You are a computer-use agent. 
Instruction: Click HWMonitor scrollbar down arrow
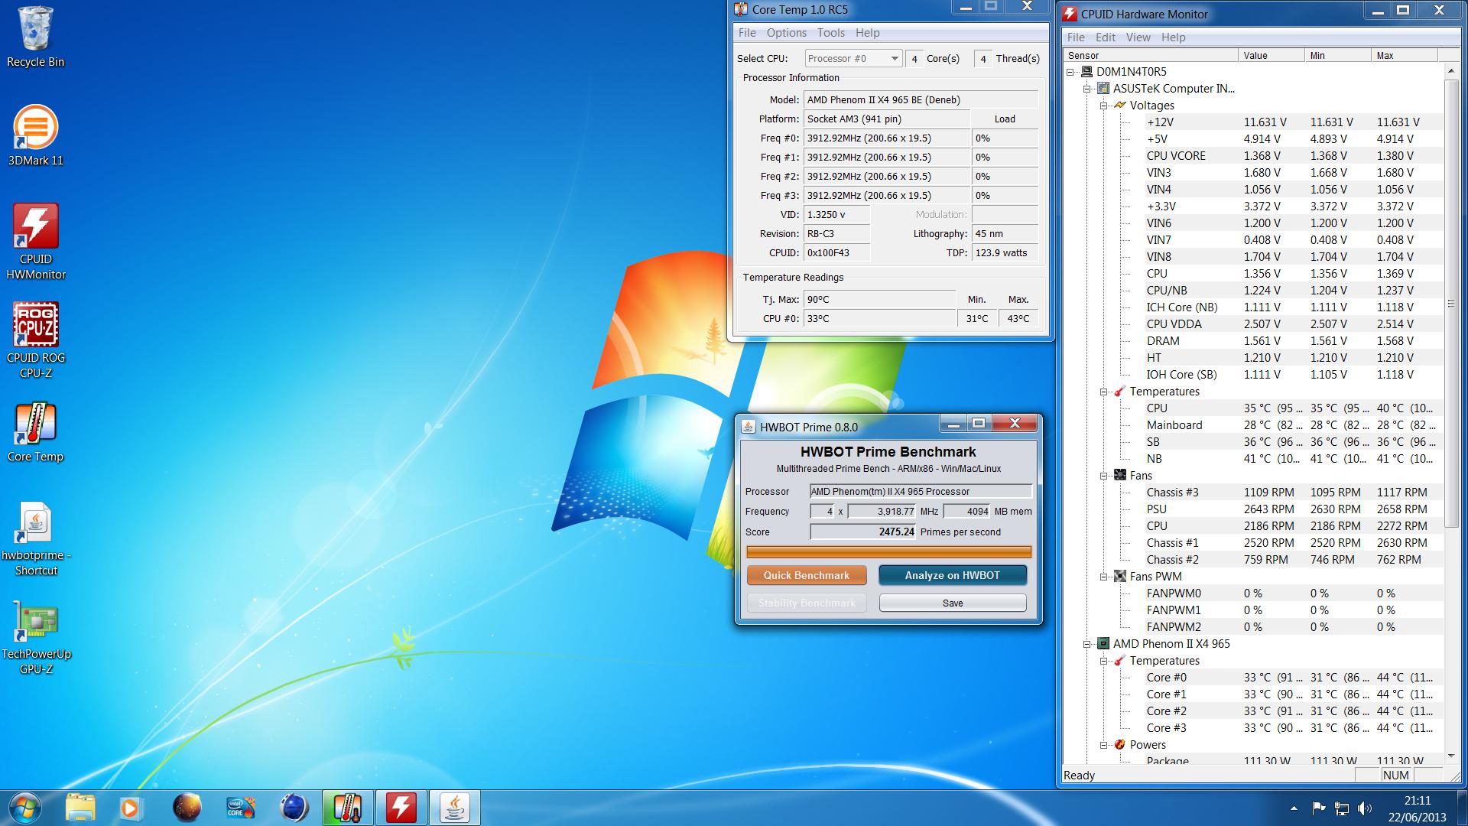(1451, 756)
